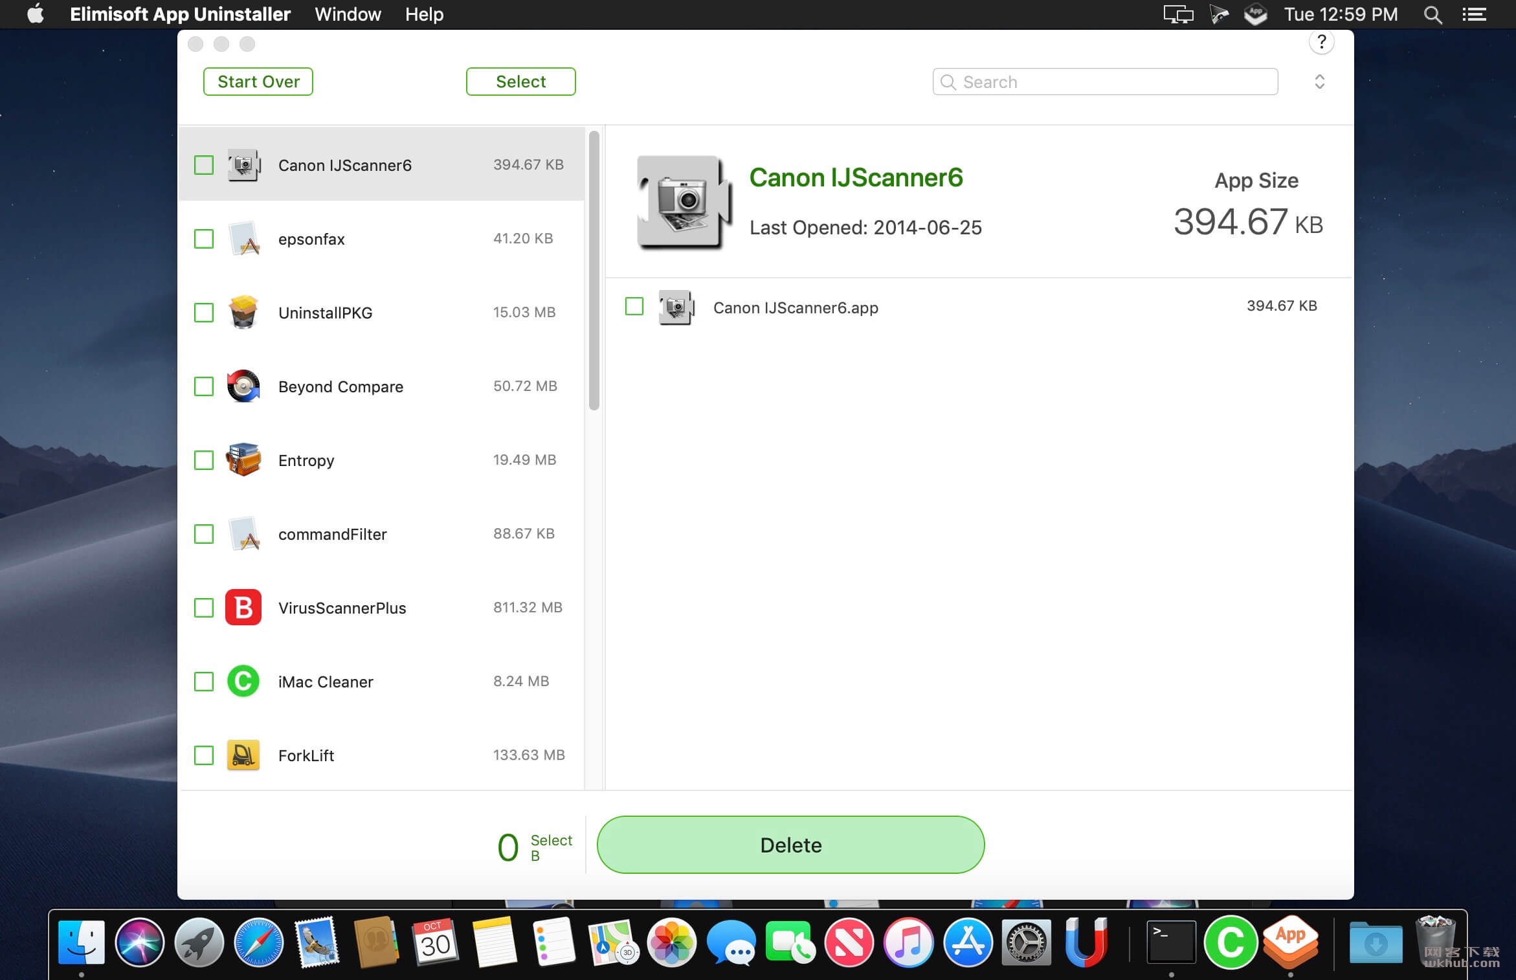Open System Preferences gear in Dock
Image resolution: width=1516 pixels, height=980 pixels.
point(1027,942)
